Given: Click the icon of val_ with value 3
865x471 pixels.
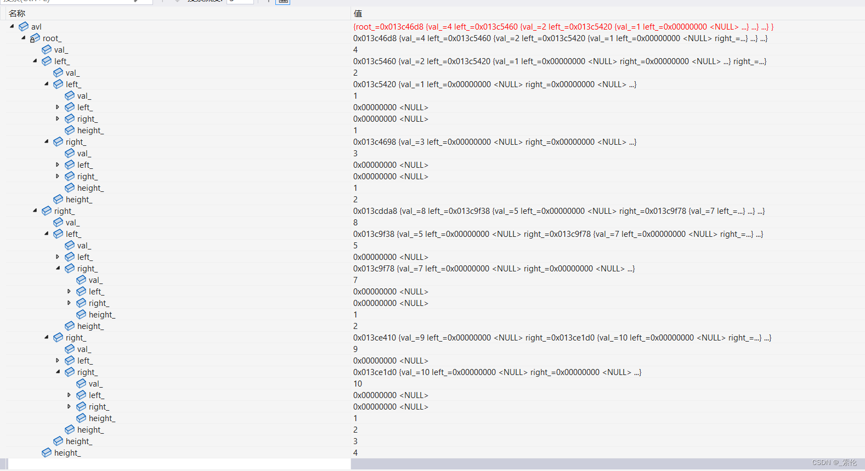Looking at the screenshot, I should pyautogui.click(x=70, y=153).
